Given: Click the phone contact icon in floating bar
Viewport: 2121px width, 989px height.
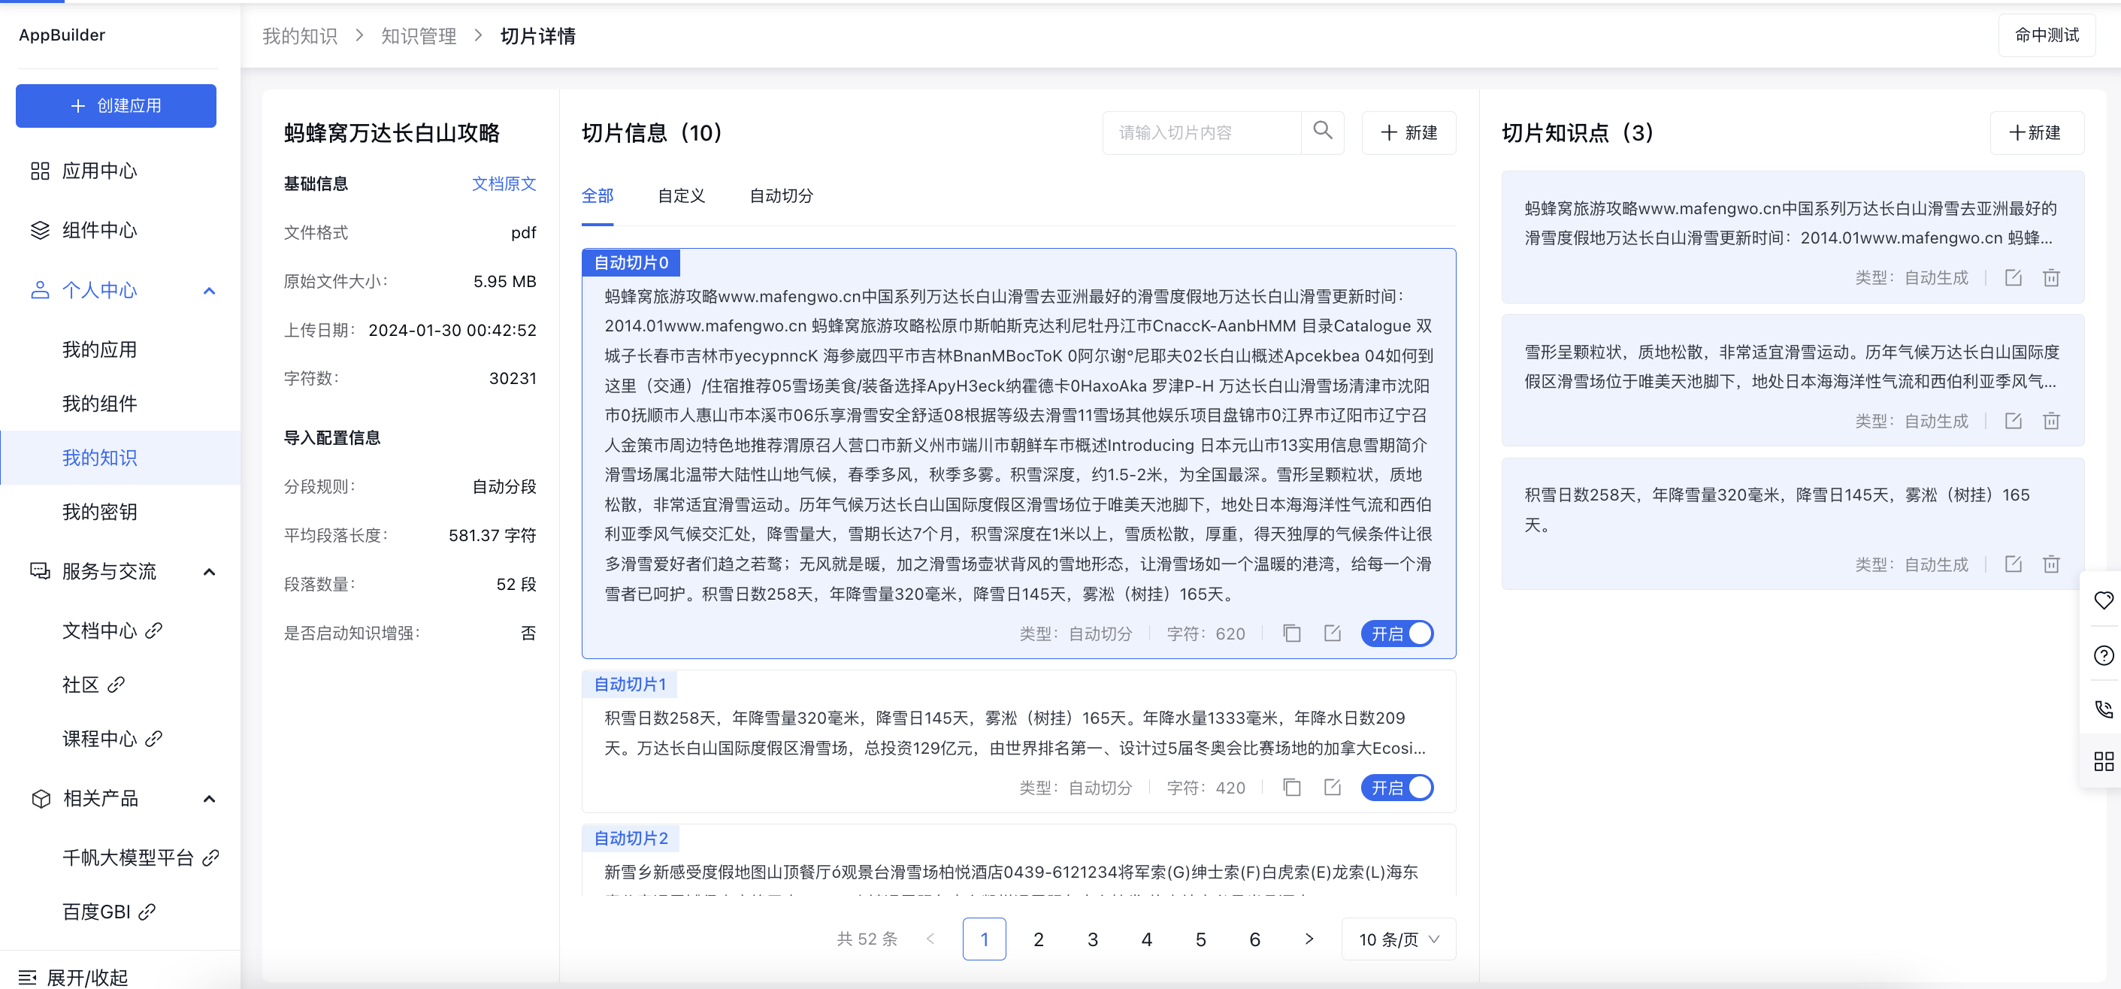Looking at the screenshot, I should pyautogui.click(x=2104, y=708).
